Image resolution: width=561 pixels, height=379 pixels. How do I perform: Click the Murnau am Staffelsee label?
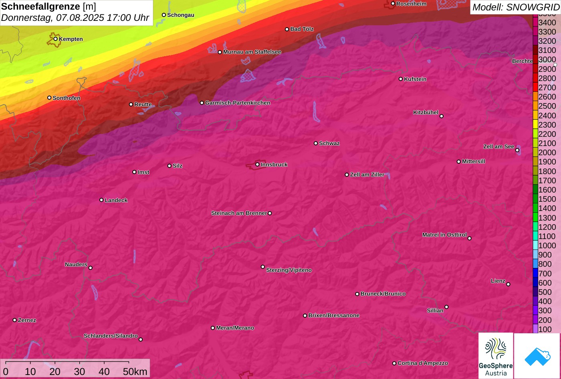(252, 52)
